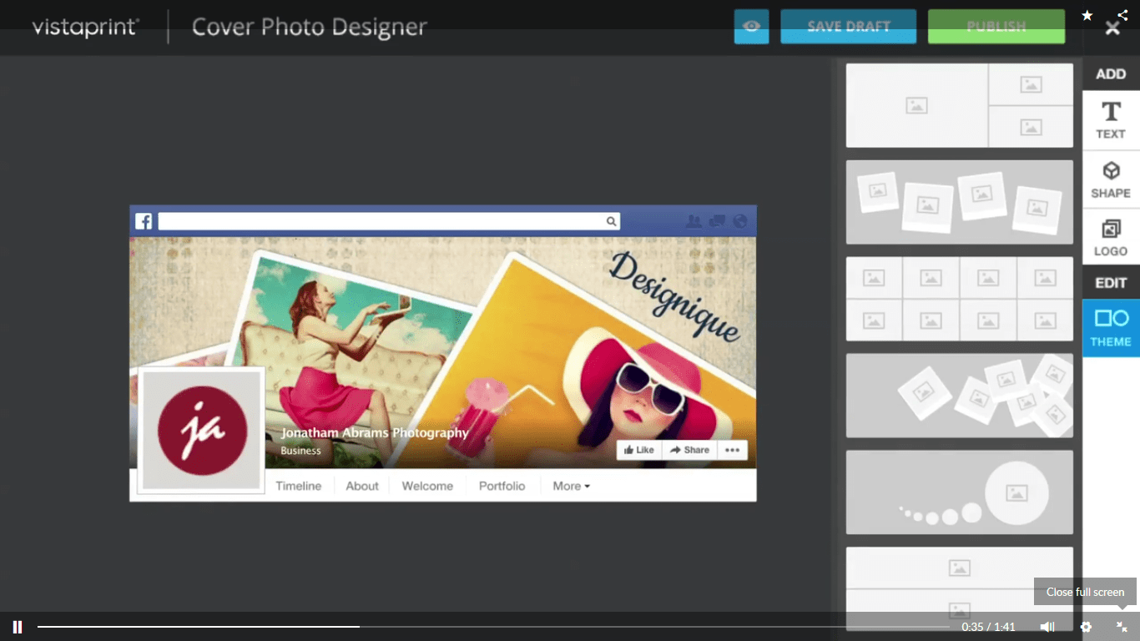Click the Jonatham Abrams Photography page name

(x=375, y=433)
